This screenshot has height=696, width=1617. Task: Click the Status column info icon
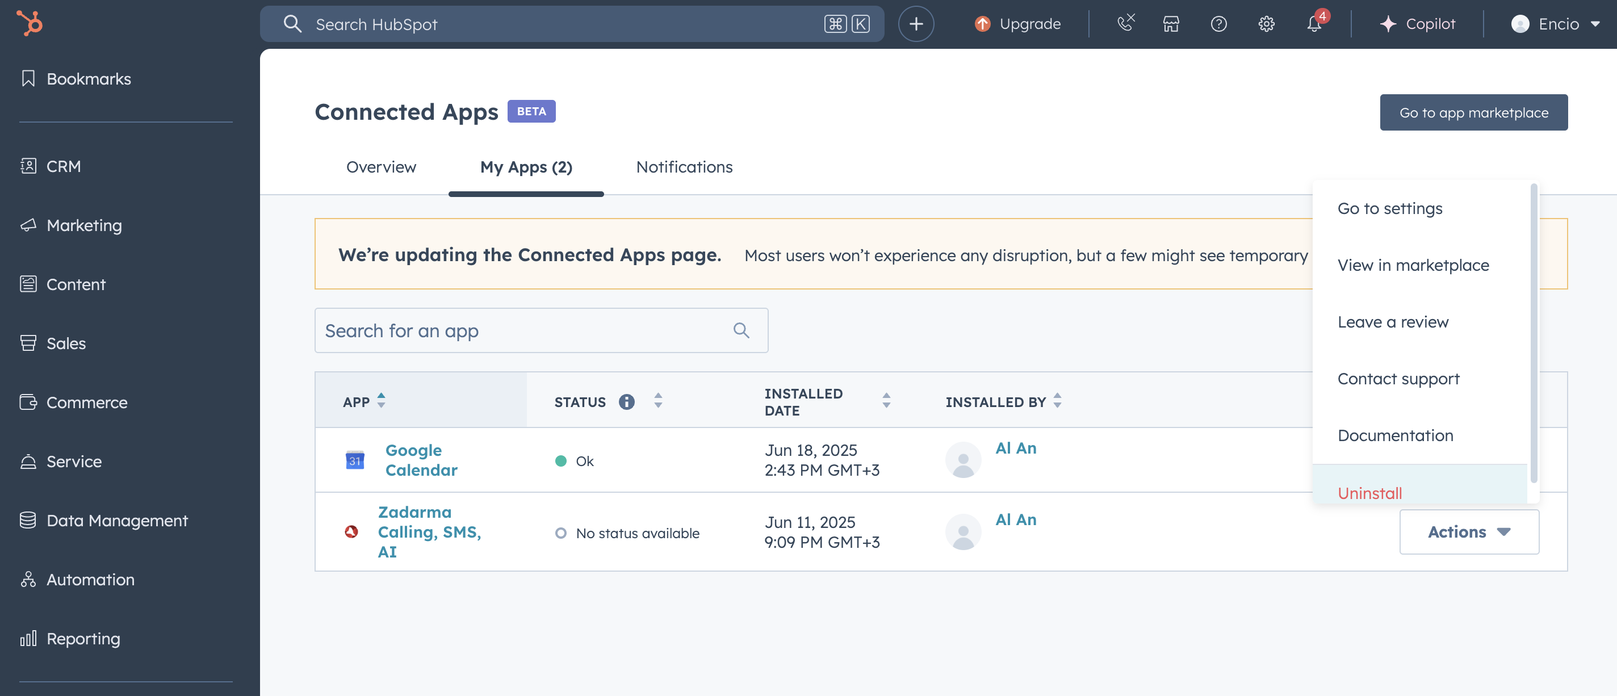click(626, 402)
